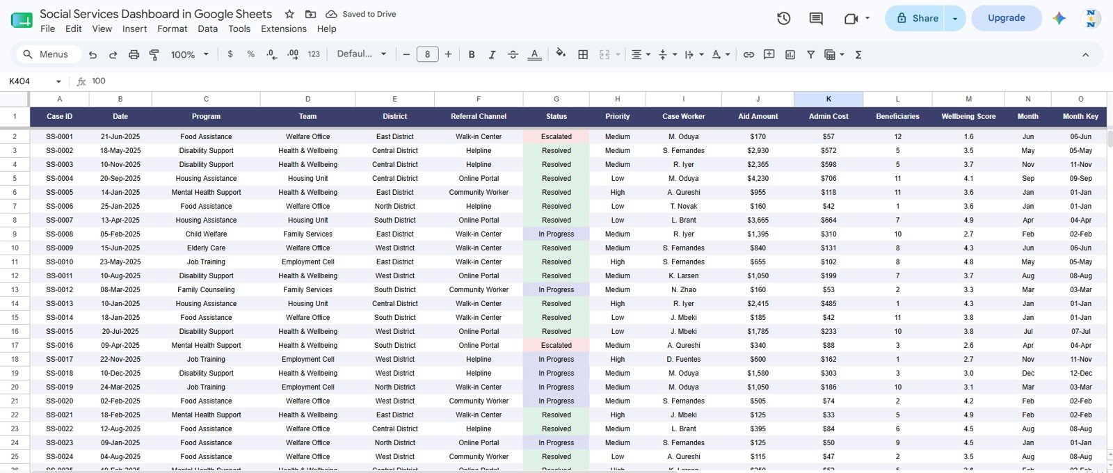Open the Extensions menu

tap(283, 29)
